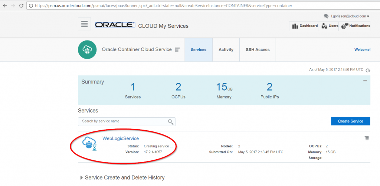Viewport: 380px width, 186px height.
Task: Switch to the Activity tab
Action: coord(226,50)
